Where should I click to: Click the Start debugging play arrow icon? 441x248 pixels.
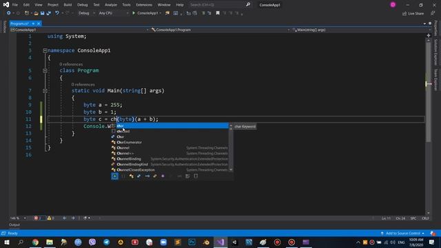(134, 13)
